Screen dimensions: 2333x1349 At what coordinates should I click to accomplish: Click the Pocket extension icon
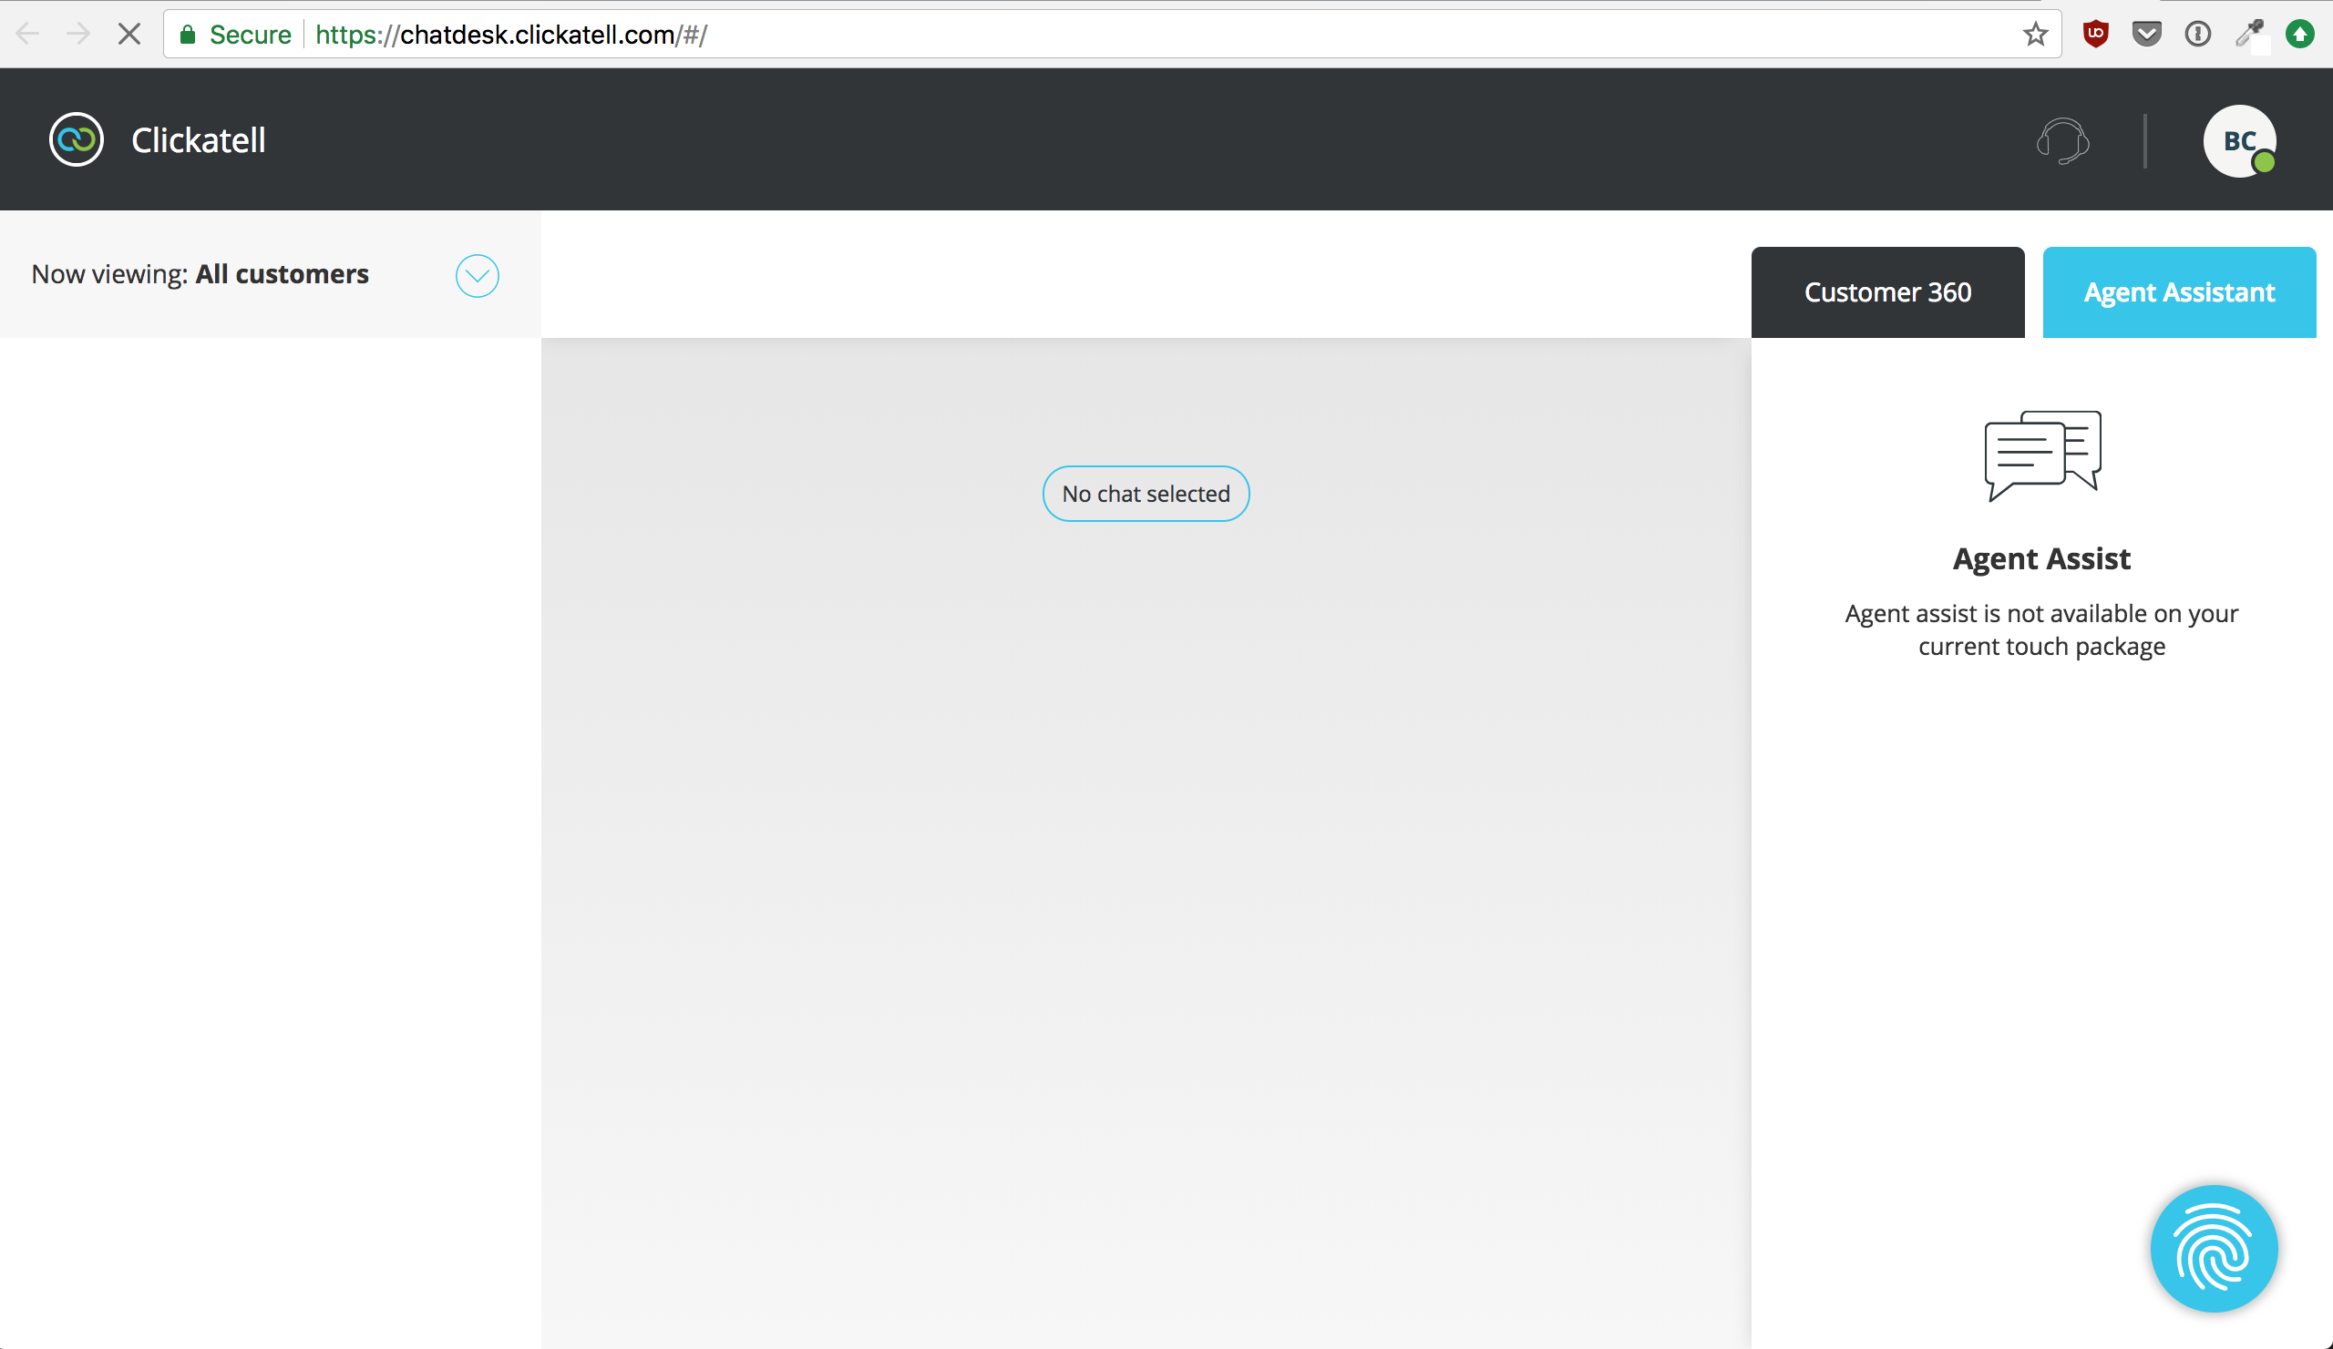(2146, 35)
